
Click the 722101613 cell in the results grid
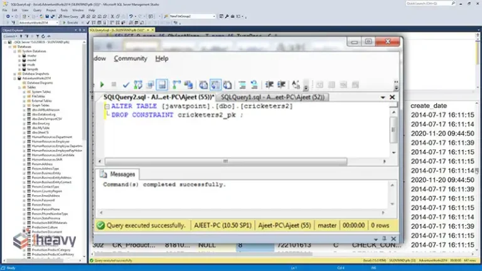pos(294,245)
